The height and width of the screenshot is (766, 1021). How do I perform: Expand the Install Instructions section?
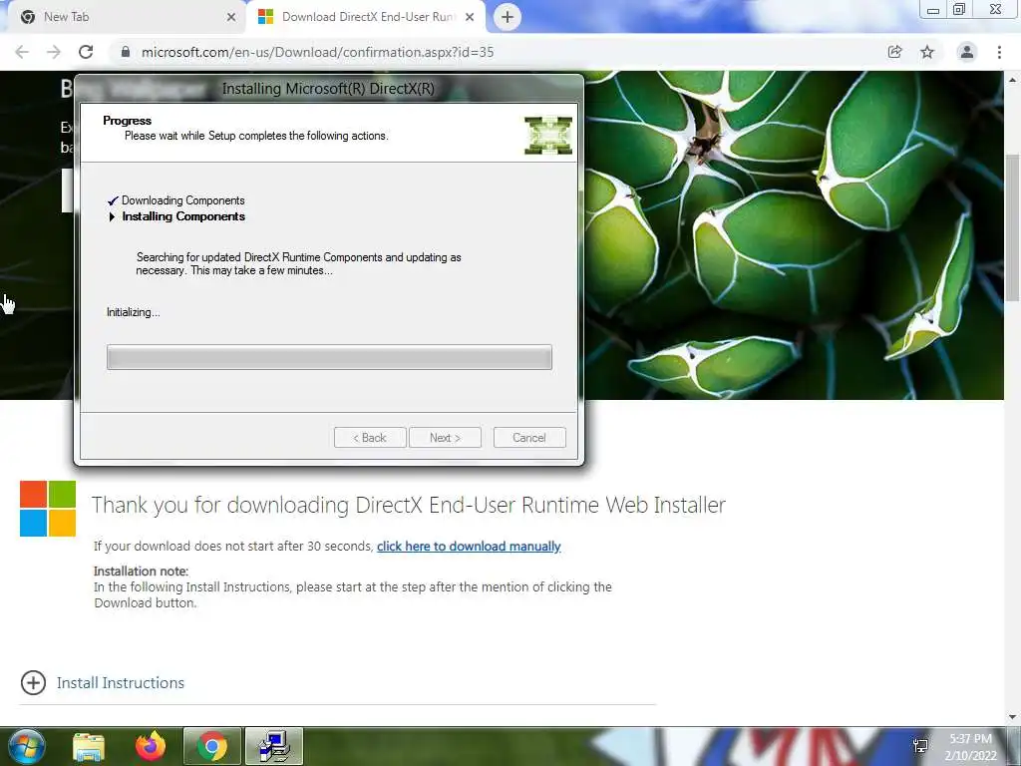click(33, 682)
